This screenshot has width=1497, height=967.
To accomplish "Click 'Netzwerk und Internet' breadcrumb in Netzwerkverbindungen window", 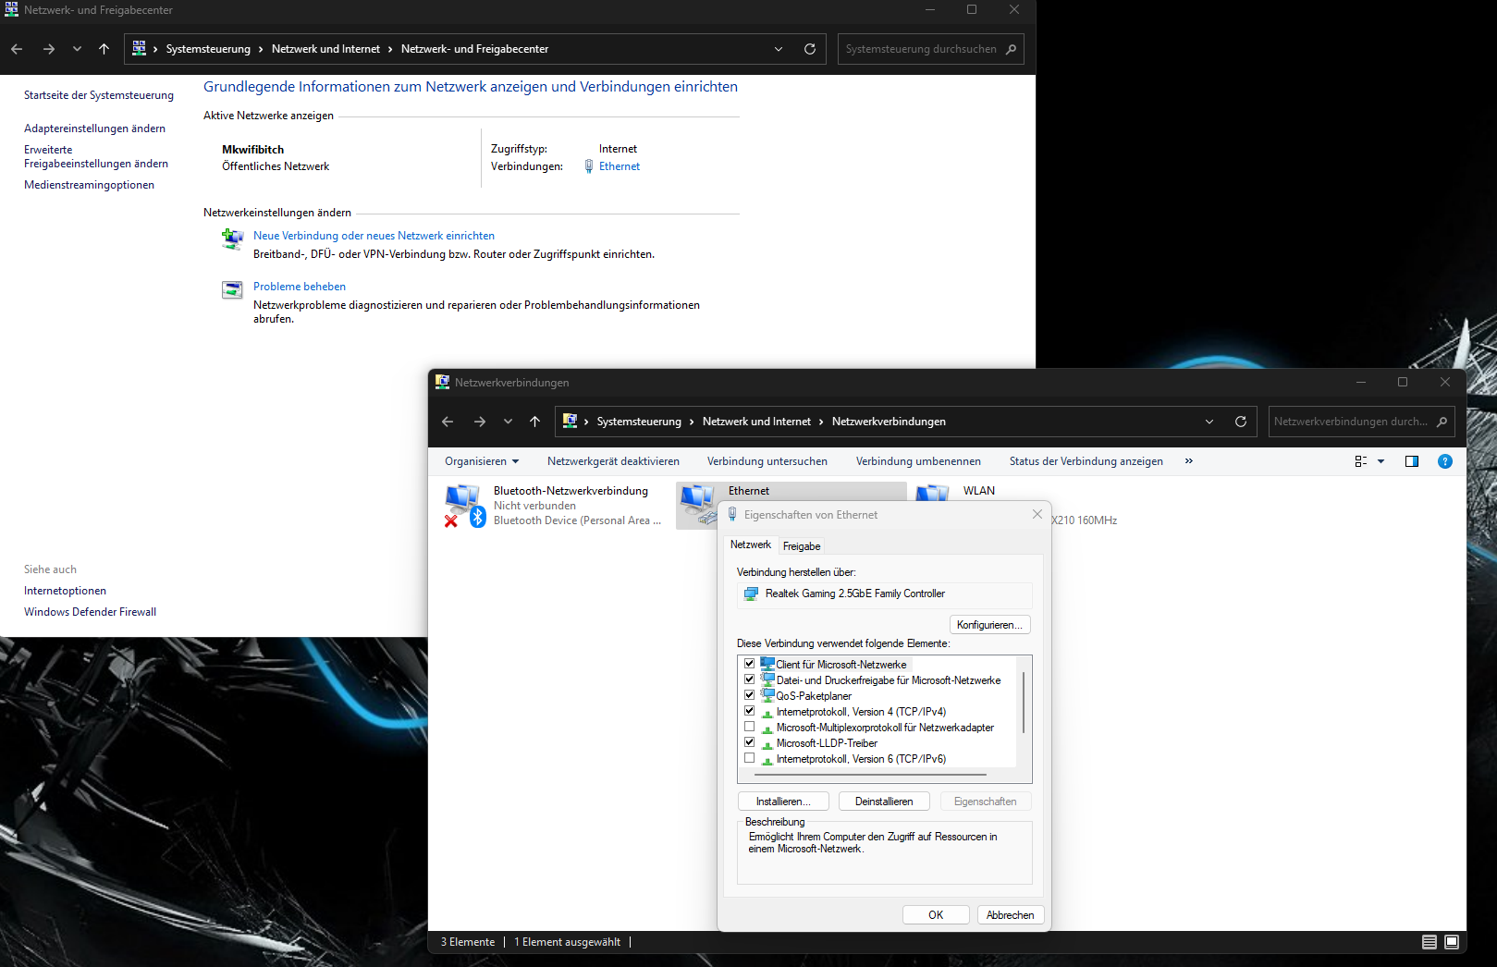I will [x=756, y=422].
